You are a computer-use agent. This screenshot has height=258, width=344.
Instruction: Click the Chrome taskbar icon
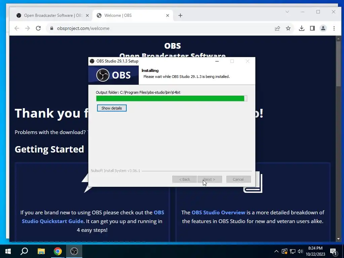(58, 251)
